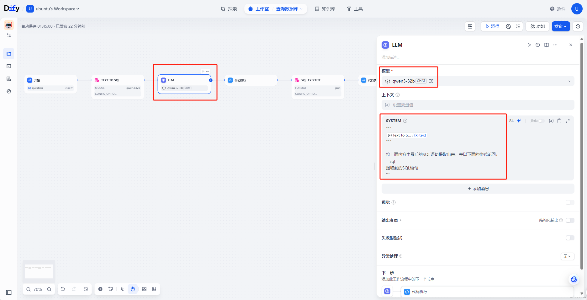587x300 pixels.
Task: Open the workflow checklist icon
Action: pos(517,26)
